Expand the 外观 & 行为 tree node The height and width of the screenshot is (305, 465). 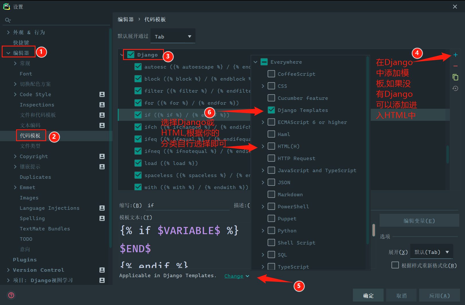8,32
